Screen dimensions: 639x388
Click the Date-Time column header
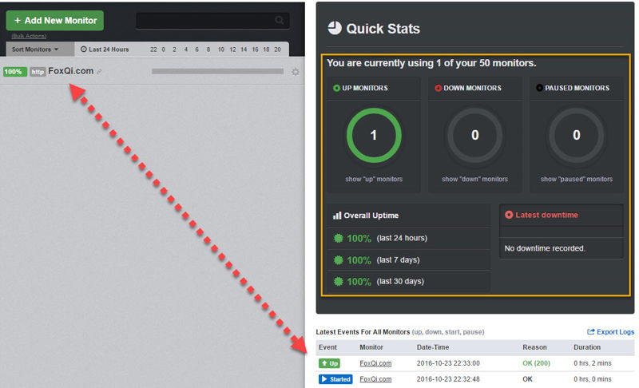point(433,347)
